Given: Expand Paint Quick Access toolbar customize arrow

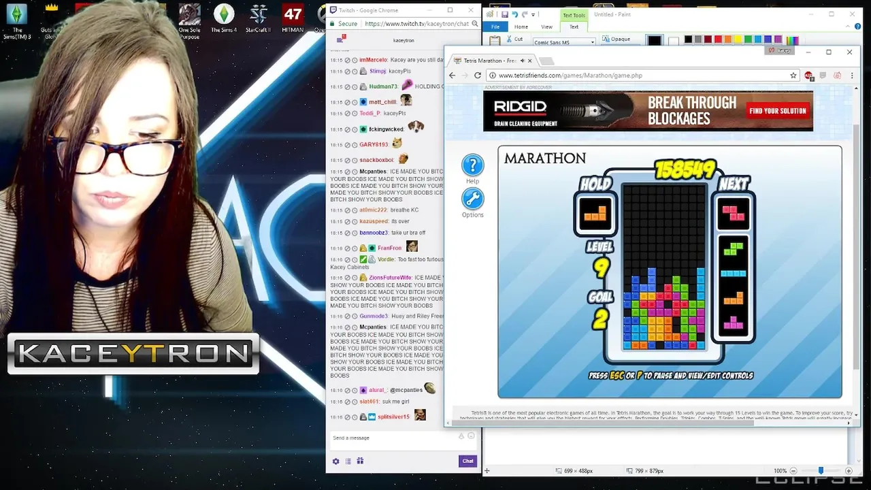Looking at the screenshot, I should pos(533,14).
